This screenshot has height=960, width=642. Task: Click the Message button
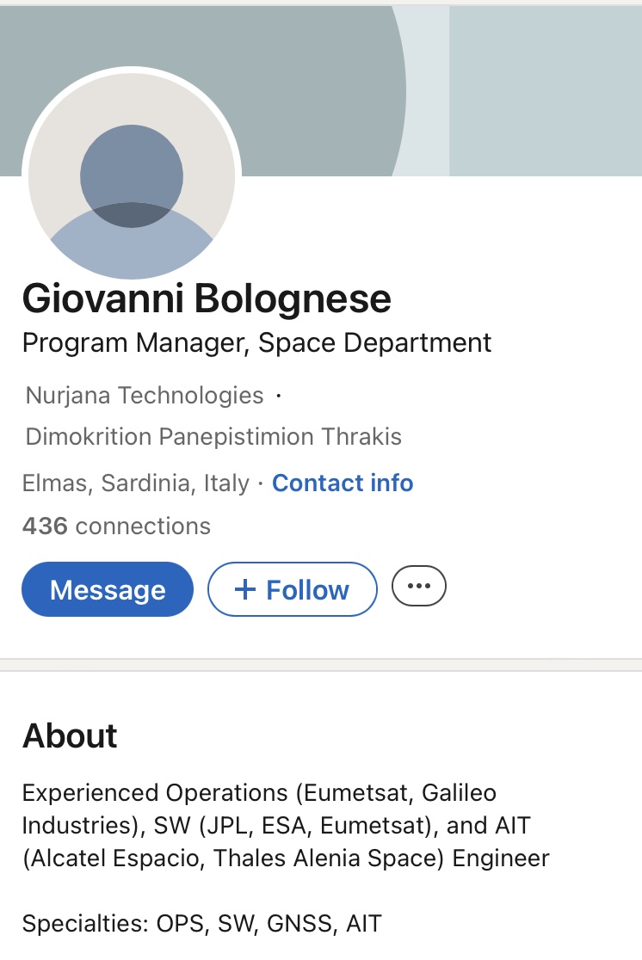(108, 589)
